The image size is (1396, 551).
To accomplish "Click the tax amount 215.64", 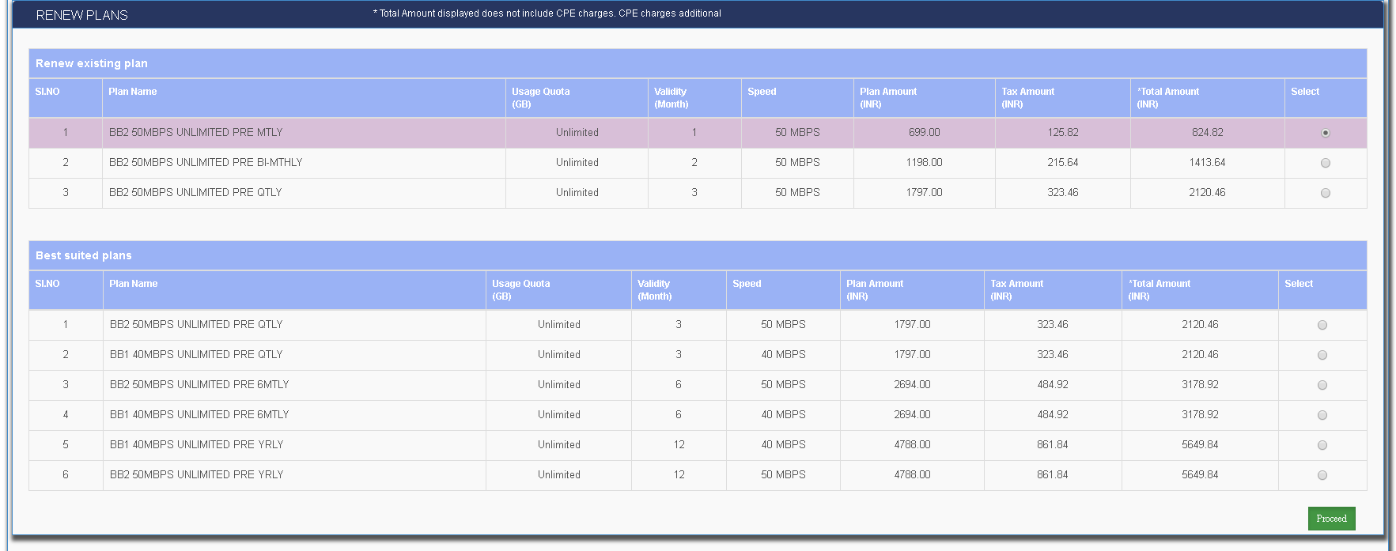I will click(x=1063, y=162).
